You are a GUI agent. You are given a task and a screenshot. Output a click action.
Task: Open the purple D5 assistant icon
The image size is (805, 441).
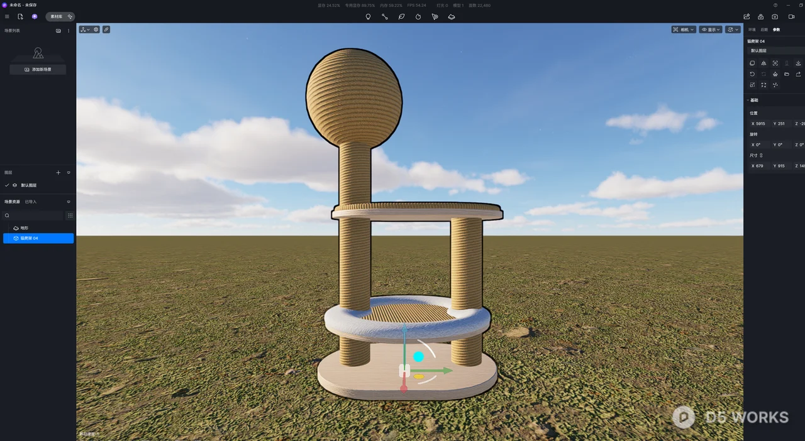(35, 16)
